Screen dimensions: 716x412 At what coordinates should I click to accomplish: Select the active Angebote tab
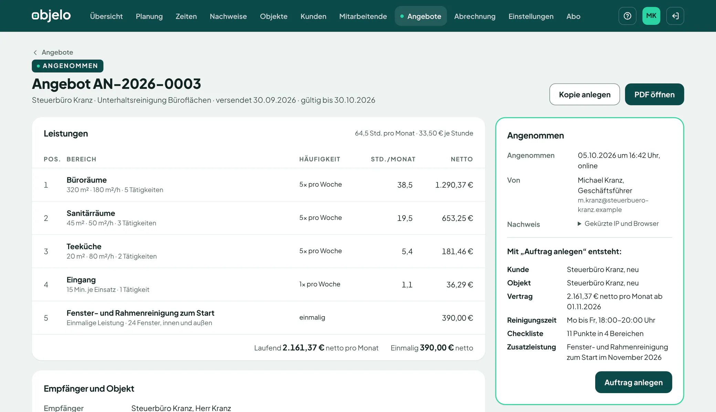click(x=421, y=16)
